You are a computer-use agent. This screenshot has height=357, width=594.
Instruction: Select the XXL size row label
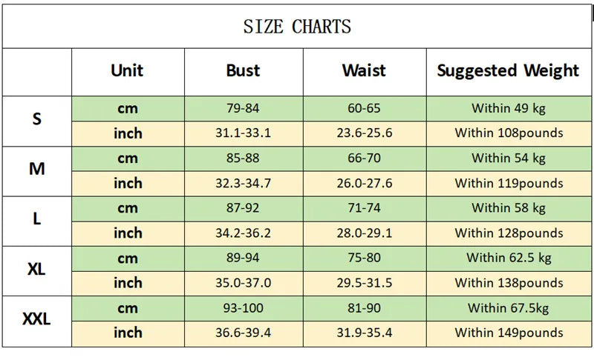[37, 319]
